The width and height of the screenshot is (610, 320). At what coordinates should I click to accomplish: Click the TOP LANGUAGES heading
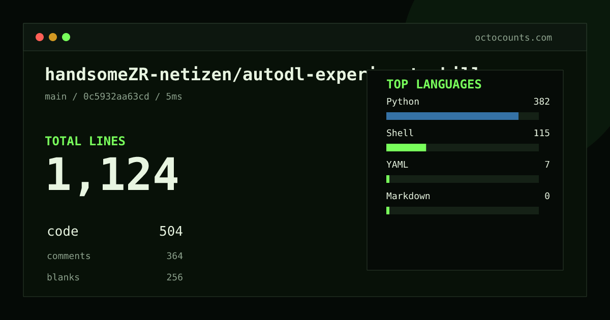434,84
